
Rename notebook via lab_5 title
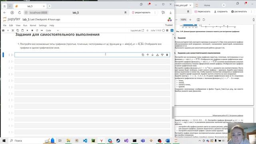pyautogui.click(x=26, y=20)
